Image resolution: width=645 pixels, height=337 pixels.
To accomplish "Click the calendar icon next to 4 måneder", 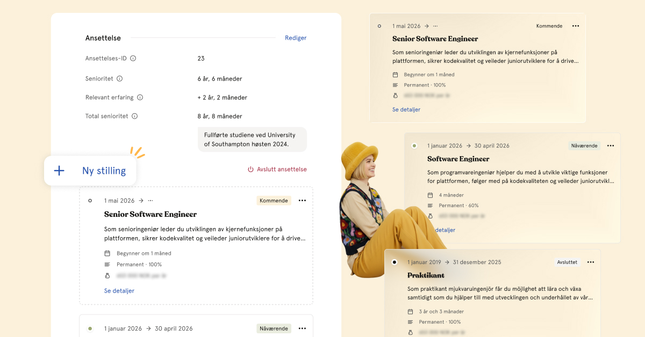I will tap(430, 195).
